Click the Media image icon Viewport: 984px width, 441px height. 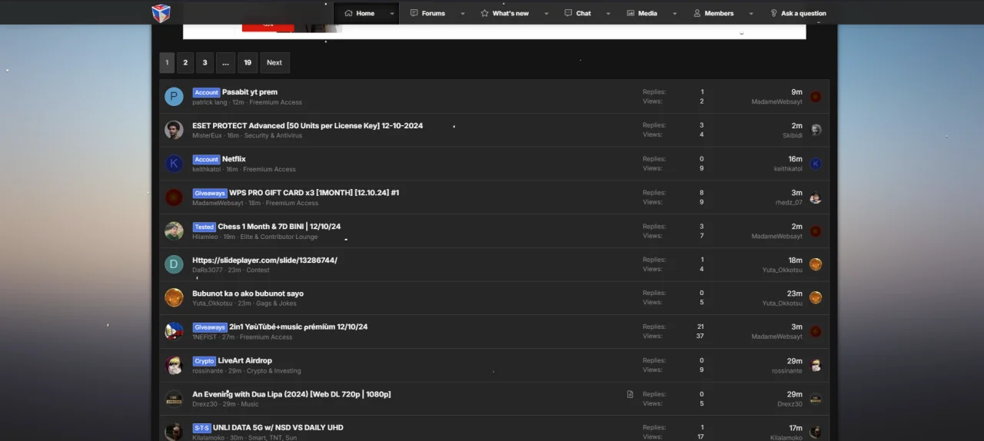630,13
